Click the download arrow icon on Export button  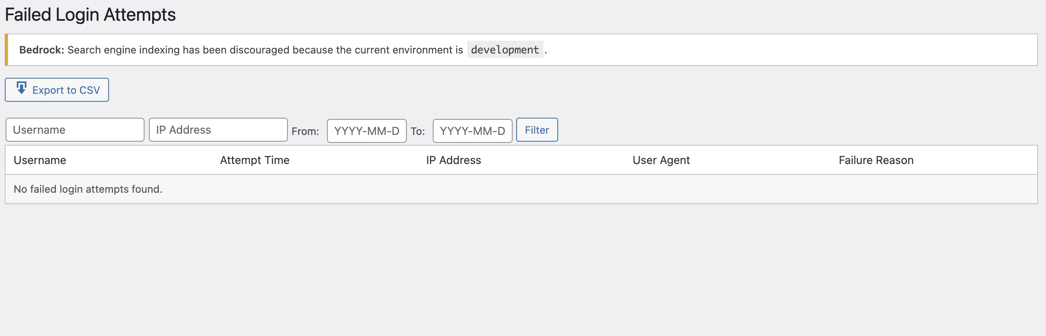point(22,88)
